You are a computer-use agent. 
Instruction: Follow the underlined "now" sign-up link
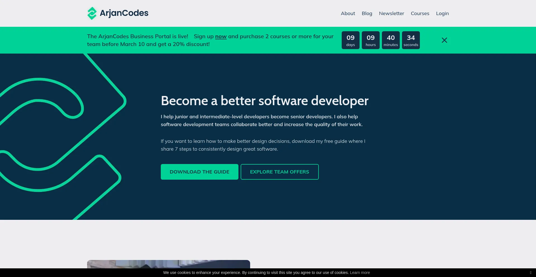coord(221,37)
